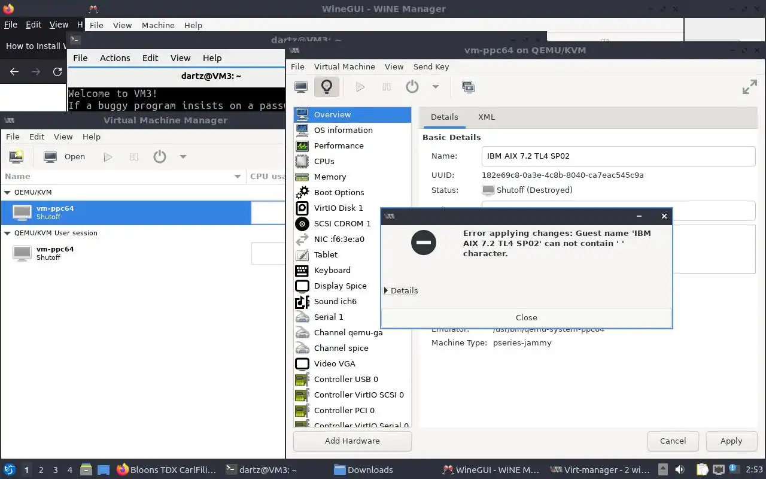Click power icon in Virtual Machine Manager toolbar
The image size is (766, 479).
159,156
